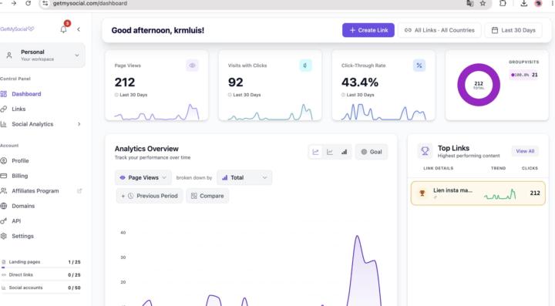Click the eye icon on Page Views card
Viewport: 555px width, 306px height.
[x=192, y=66]
